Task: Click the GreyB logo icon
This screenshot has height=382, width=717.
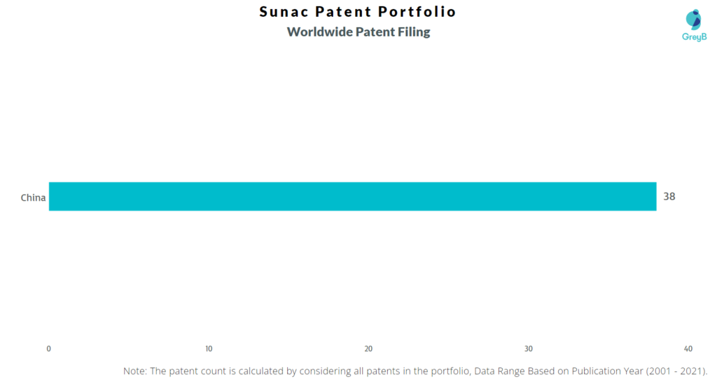Action: [694, 20]
